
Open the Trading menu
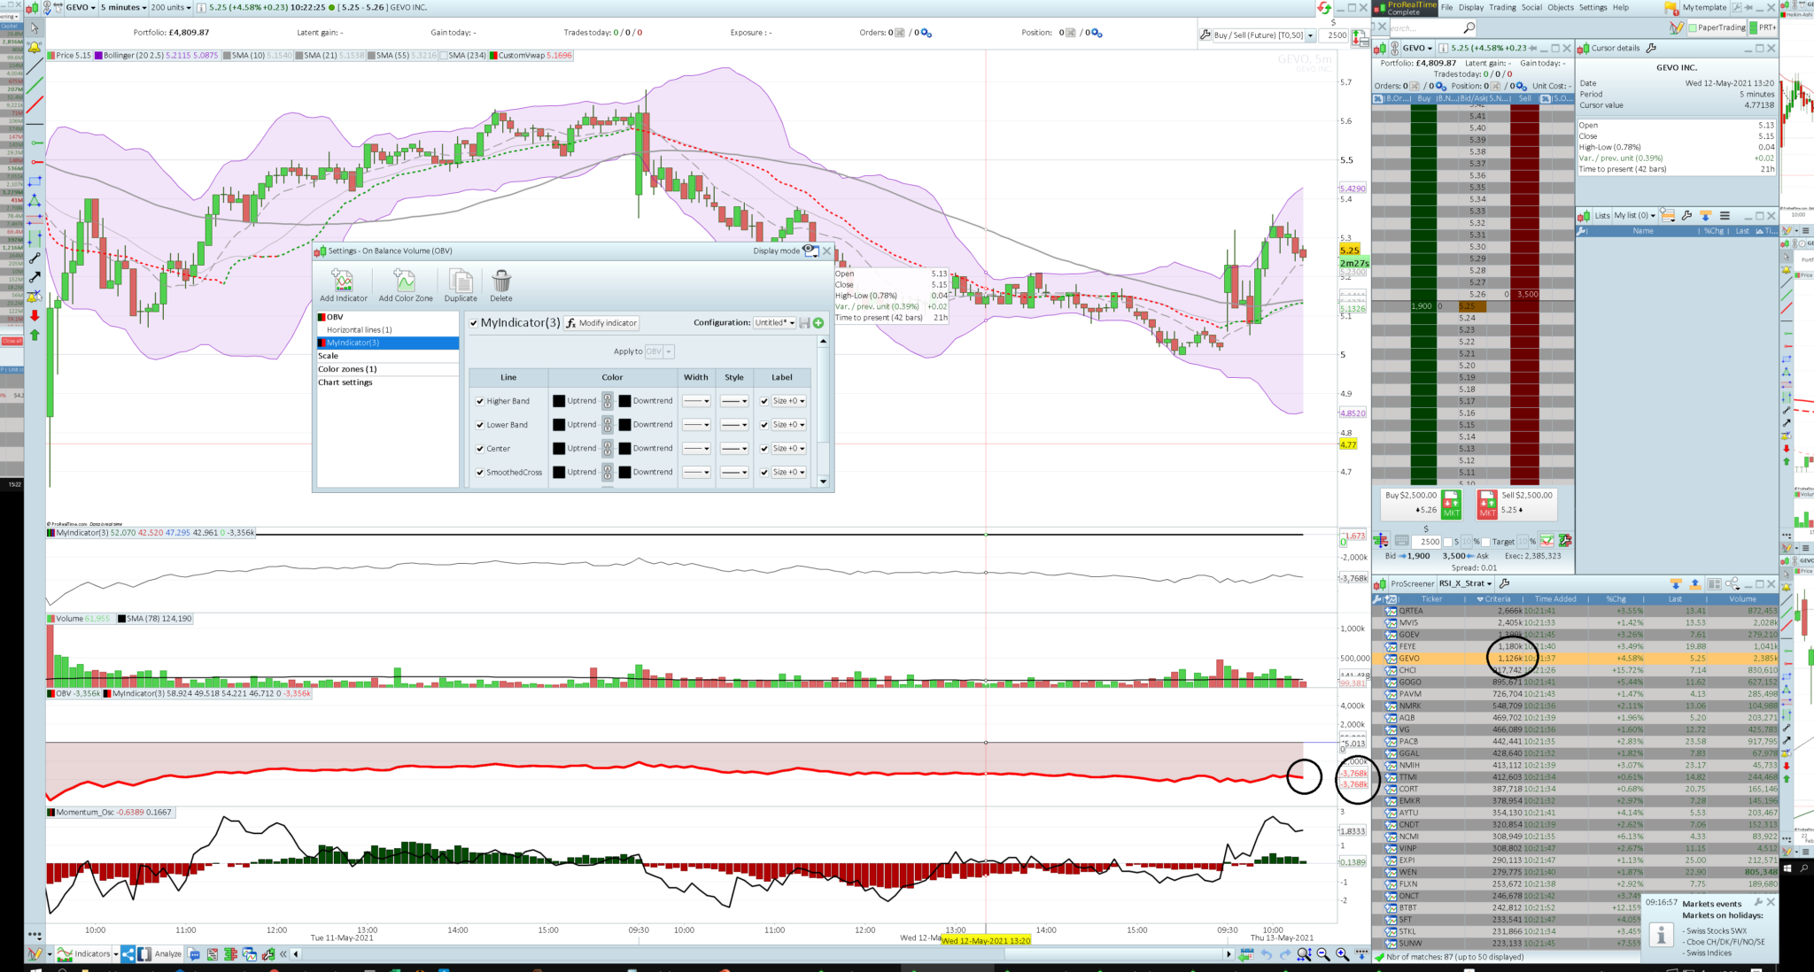(1501, 7)
